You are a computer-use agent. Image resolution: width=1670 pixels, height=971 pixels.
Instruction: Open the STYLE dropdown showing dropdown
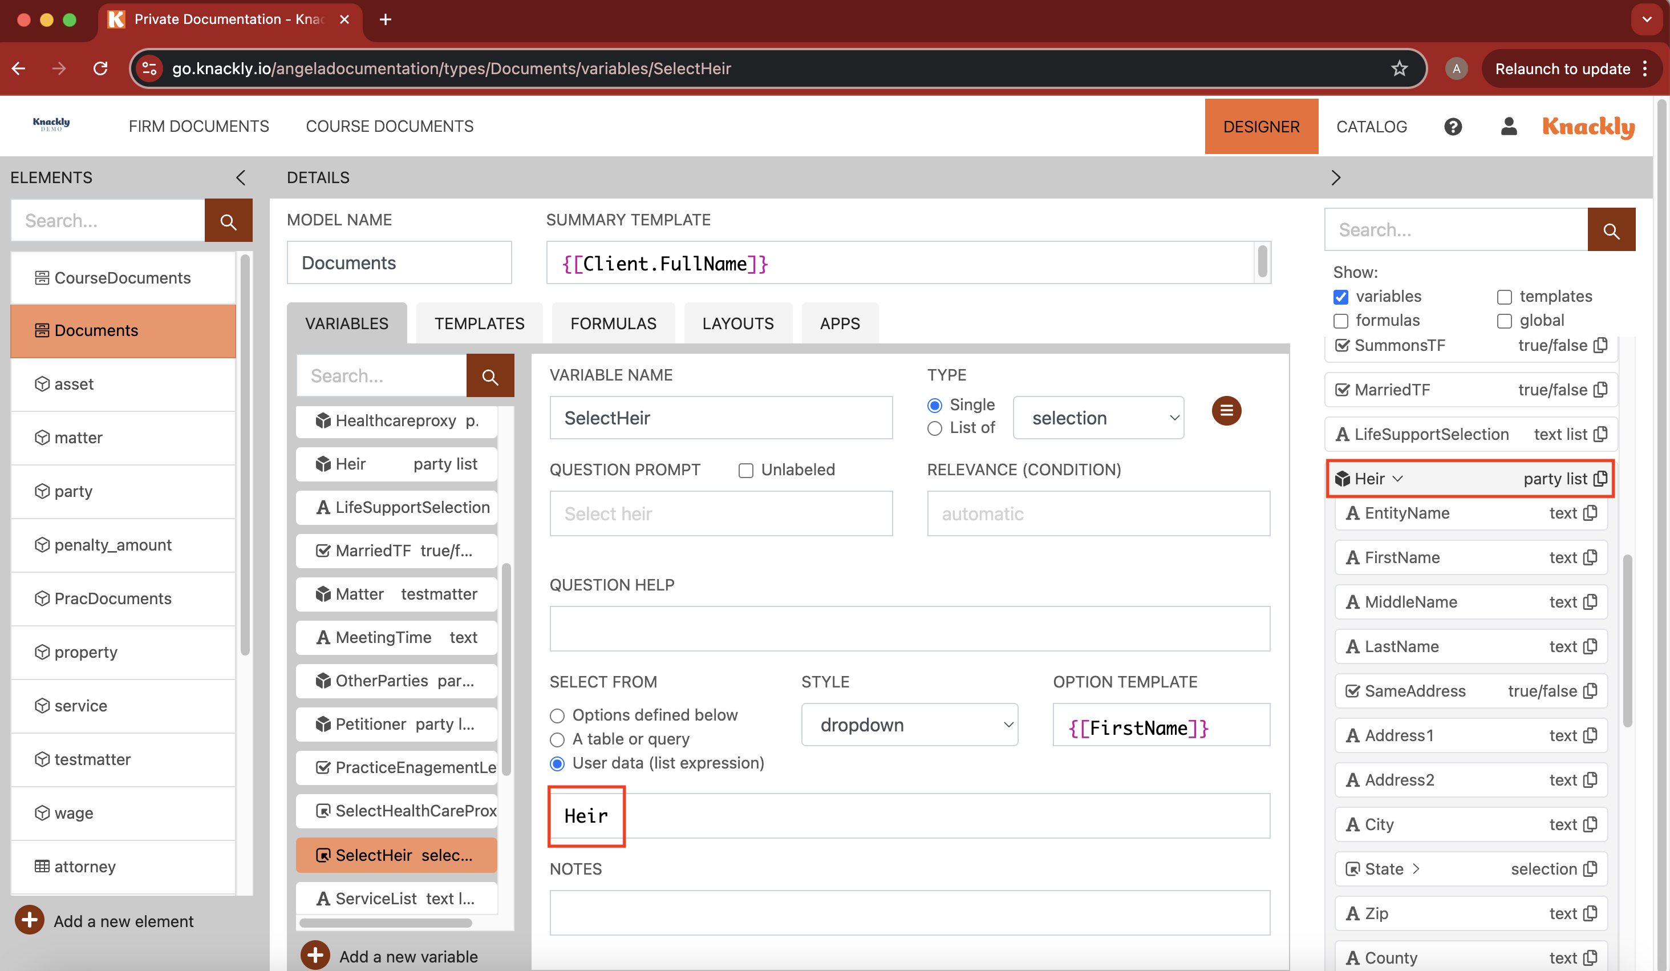click(909, 725)
